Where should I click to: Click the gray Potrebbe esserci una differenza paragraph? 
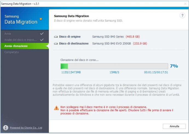[117, 90]
